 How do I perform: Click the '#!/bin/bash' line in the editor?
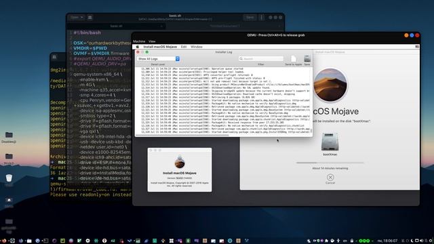pos(87,33)
